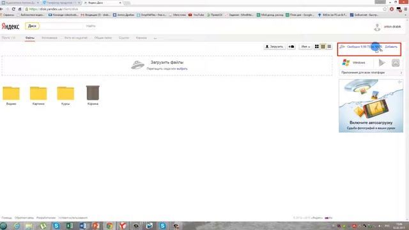
Task: Click the Включите автозагрузку banner
Action: pos(371,106)
